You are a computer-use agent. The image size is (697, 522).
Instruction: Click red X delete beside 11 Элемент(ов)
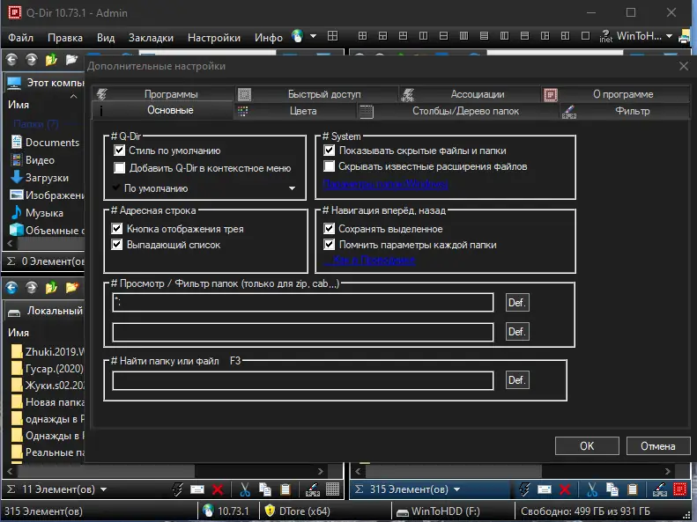[218, 489]
